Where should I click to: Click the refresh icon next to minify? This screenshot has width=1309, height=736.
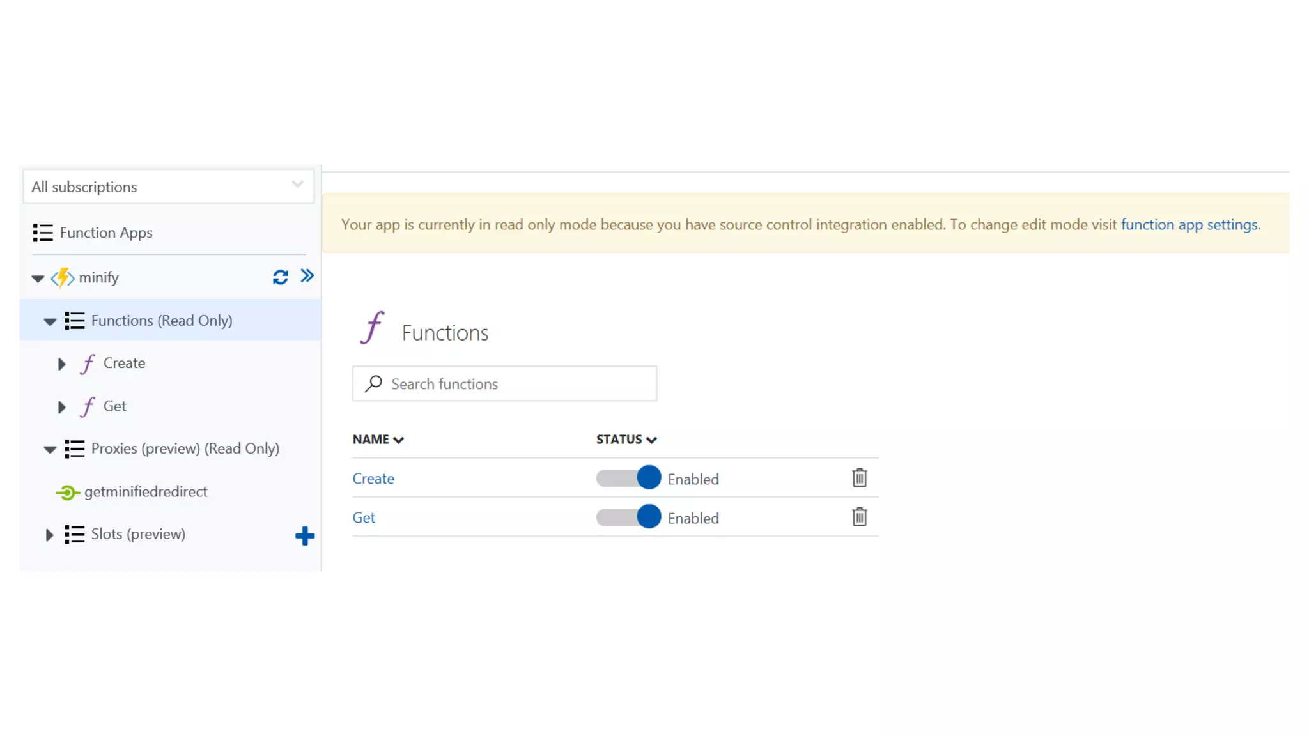(280, 277)
